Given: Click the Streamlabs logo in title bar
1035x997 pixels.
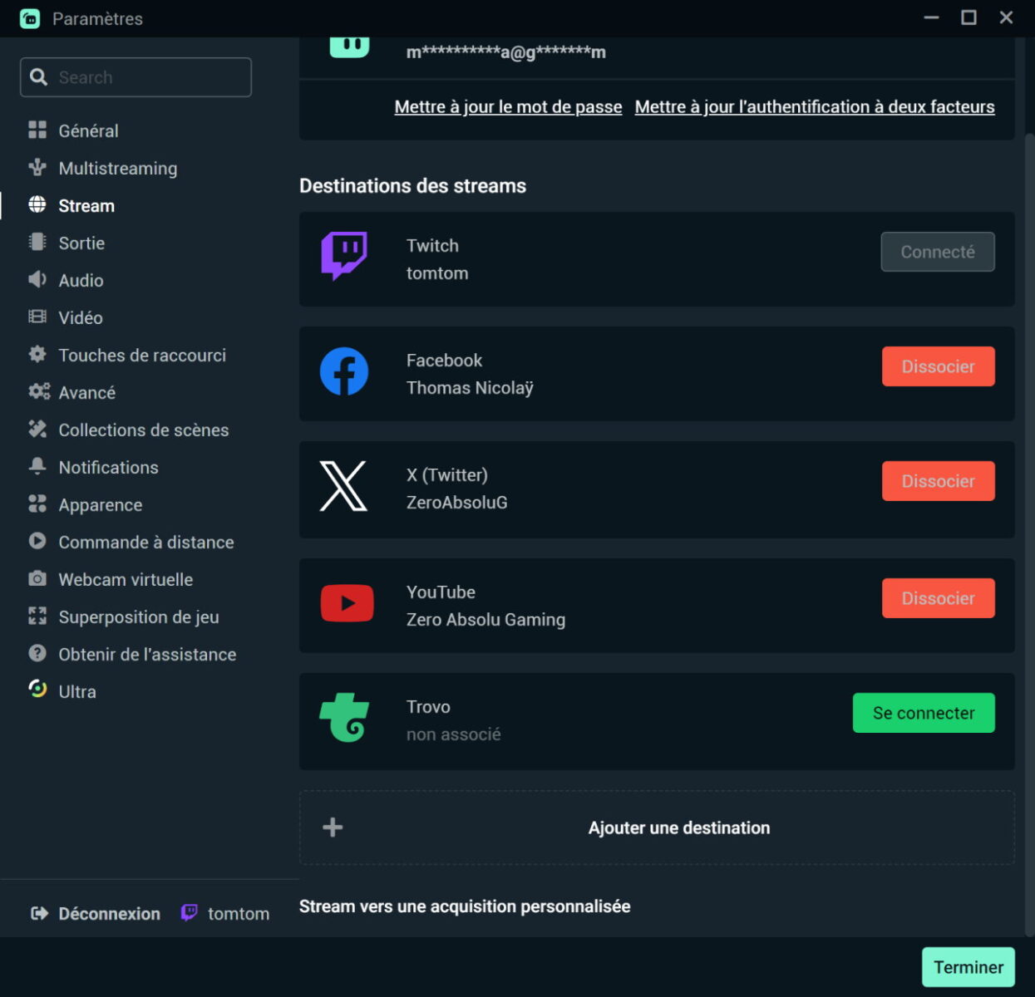Looking at the screenshot, I should point(30,18).
